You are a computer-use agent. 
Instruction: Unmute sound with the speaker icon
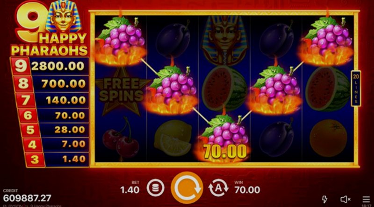point(345,200)
